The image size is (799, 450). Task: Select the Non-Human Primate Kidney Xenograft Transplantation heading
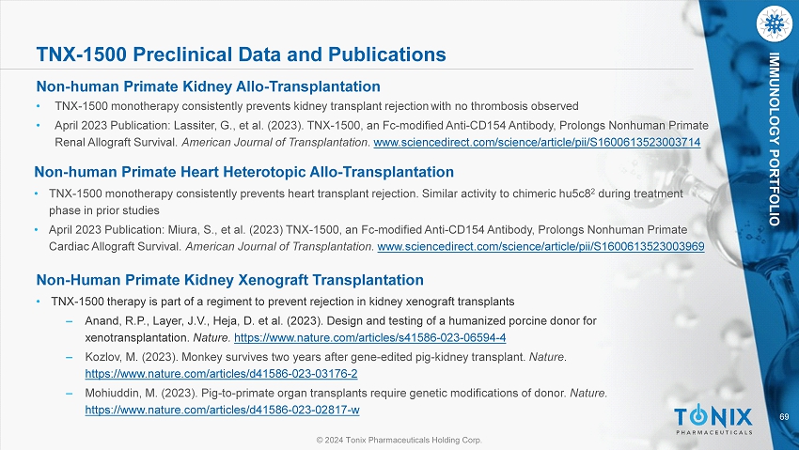pos(230,280)
